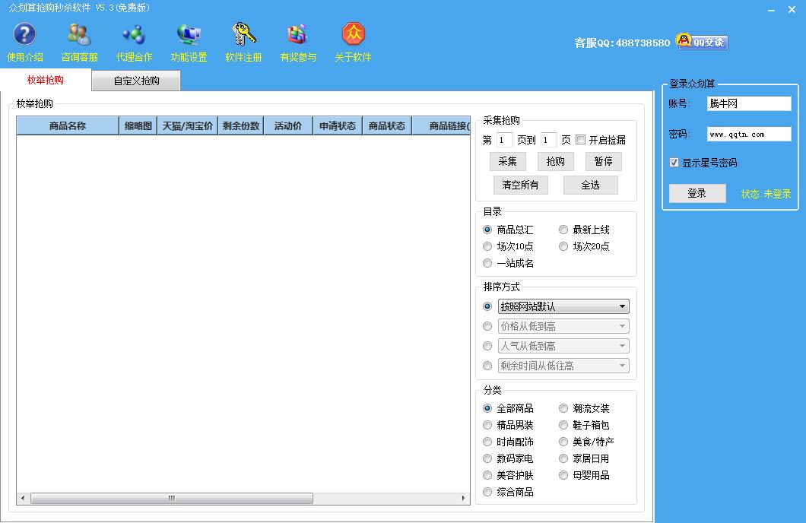Select the 枚举抢购 tab

pos(46,80)
